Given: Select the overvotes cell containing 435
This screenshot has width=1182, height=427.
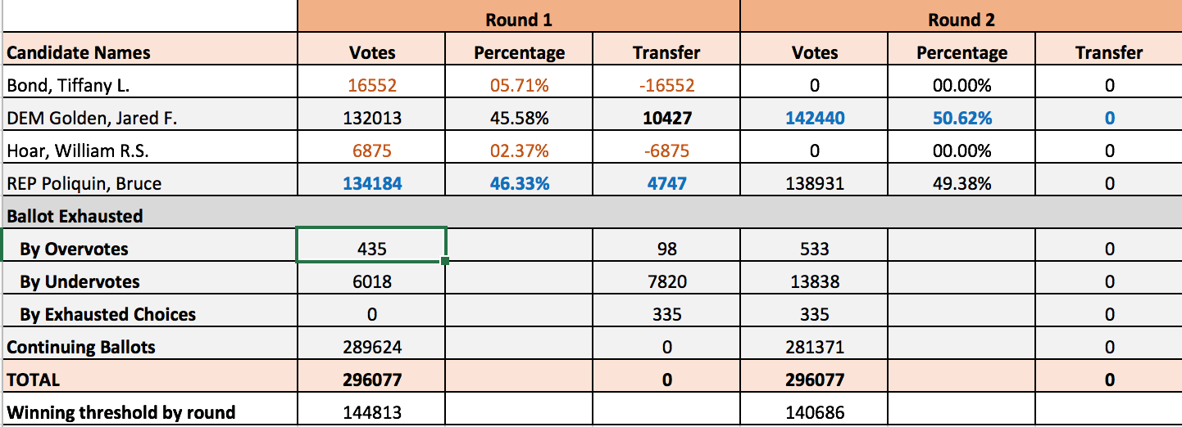Looking at the screenshot, I should pos(372,247).
